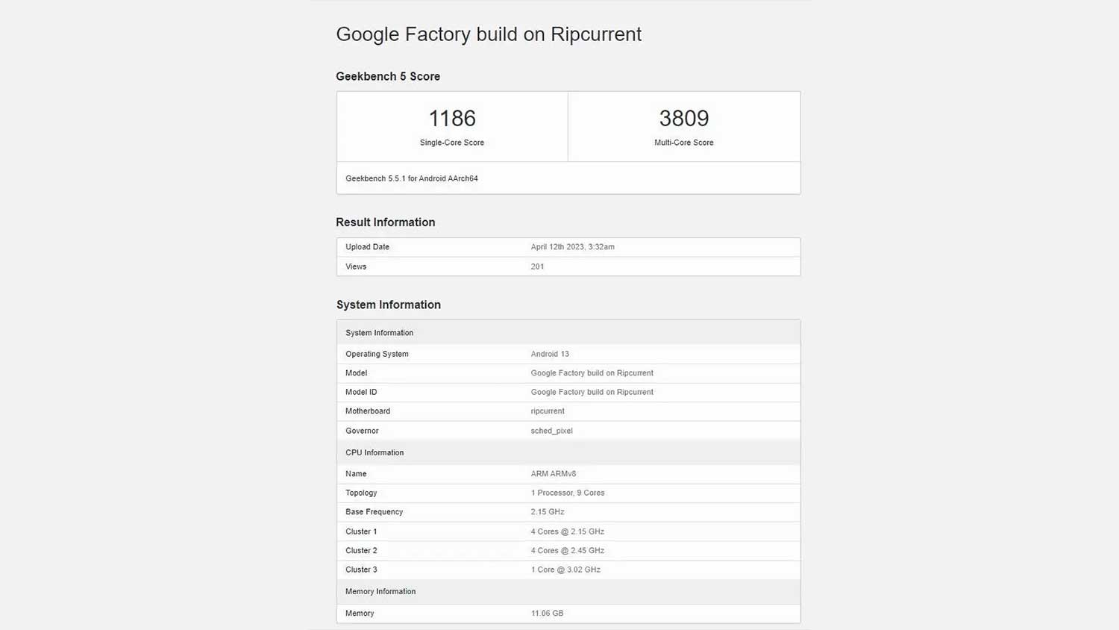Viewport: 1119px width, 630px height.
Task: Click the Governor value sched_pixel
Action: tap(551, 431)
